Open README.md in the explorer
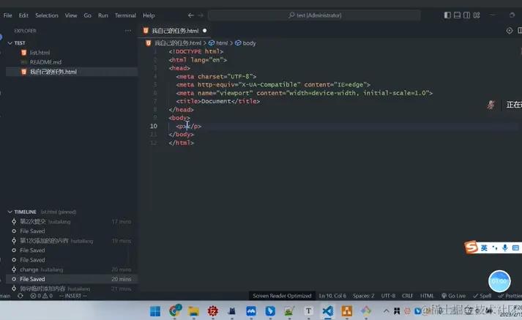The height and width of the screenshot is (320, 522). [45, 62]
